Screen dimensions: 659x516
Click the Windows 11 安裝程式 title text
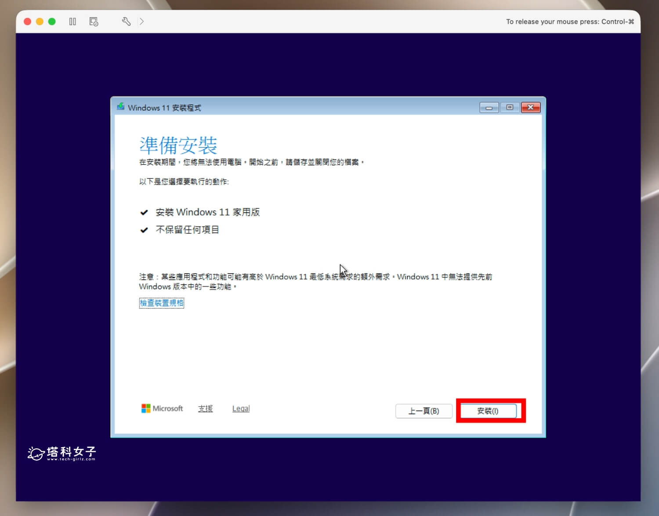click(164, 108)
